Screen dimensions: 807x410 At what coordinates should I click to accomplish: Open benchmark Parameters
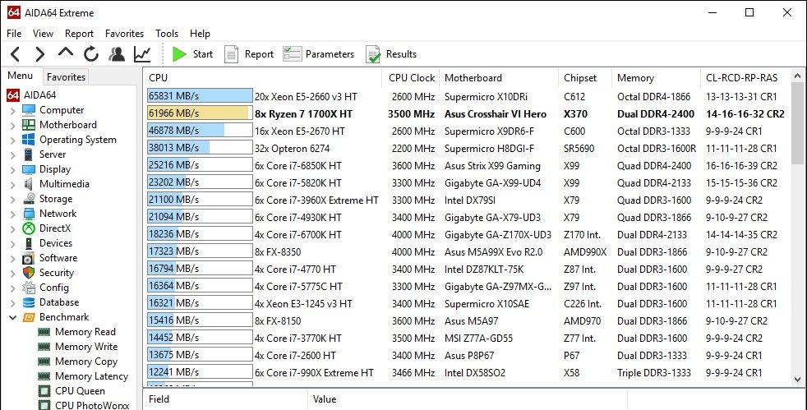point(319,54)
